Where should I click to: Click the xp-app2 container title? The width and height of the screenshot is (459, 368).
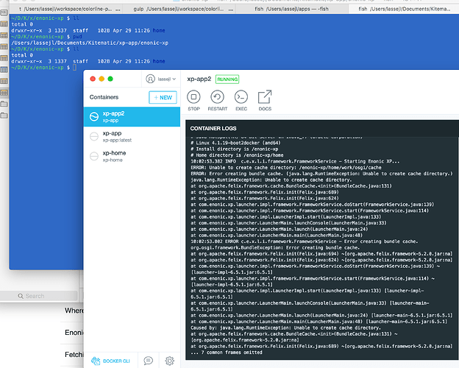pyautogui.click(x=199, y=79)
